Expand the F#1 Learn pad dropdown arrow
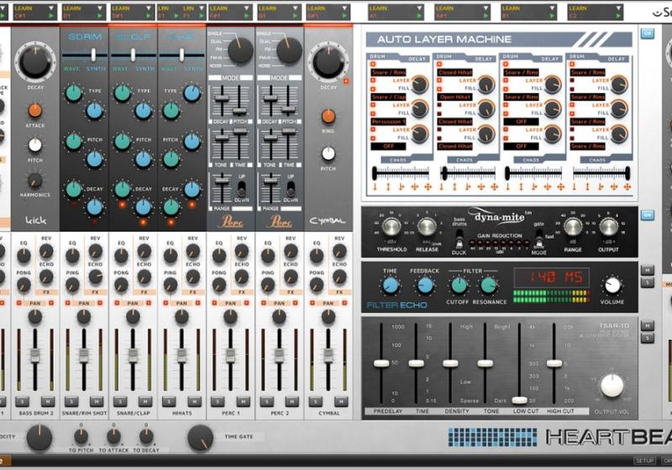Screen dimensions: 672x470 click(x=246, y=8)
